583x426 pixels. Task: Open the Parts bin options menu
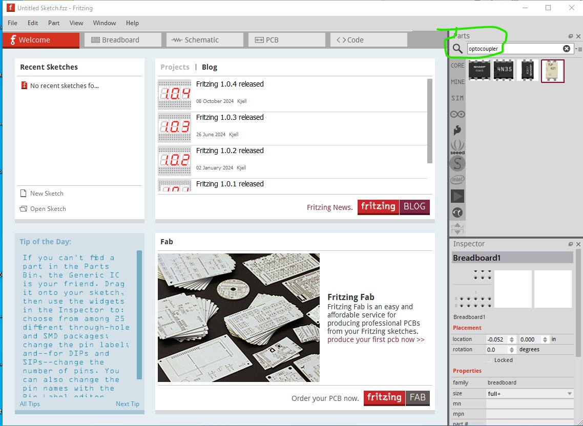coord(578,49)
